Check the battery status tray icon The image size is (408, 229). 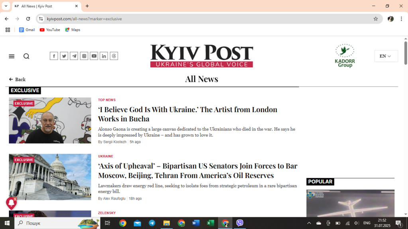pos(338,223)
